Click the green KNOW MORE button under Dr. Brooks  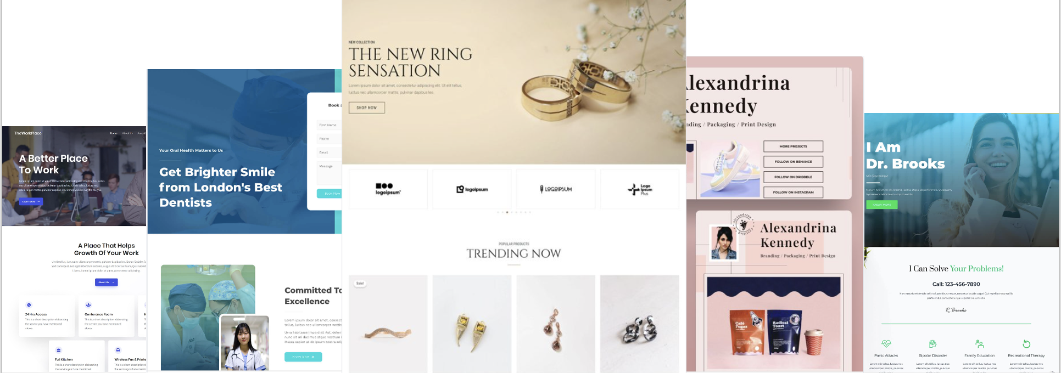(882, 205)
